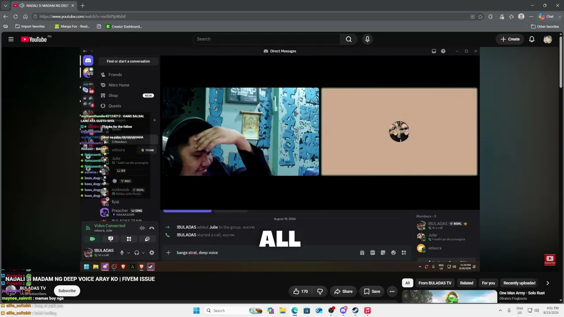Toggle the Discord camera button
Viewport: 564px width, 317px height.
coord(92,239)
